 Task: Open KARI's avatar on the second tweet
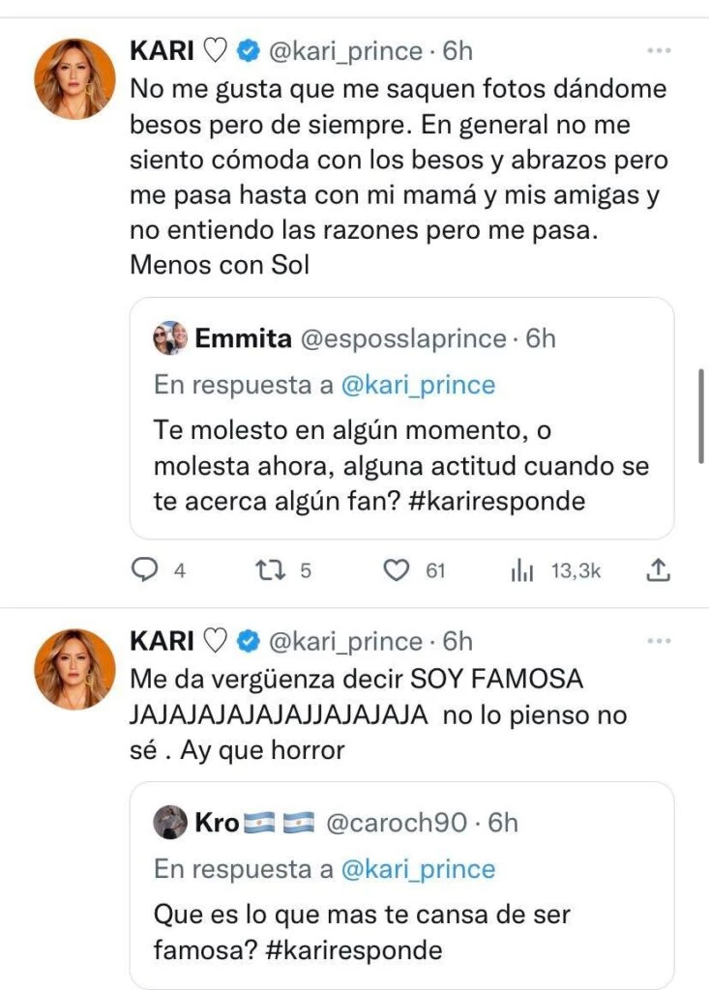coord(74,670)
